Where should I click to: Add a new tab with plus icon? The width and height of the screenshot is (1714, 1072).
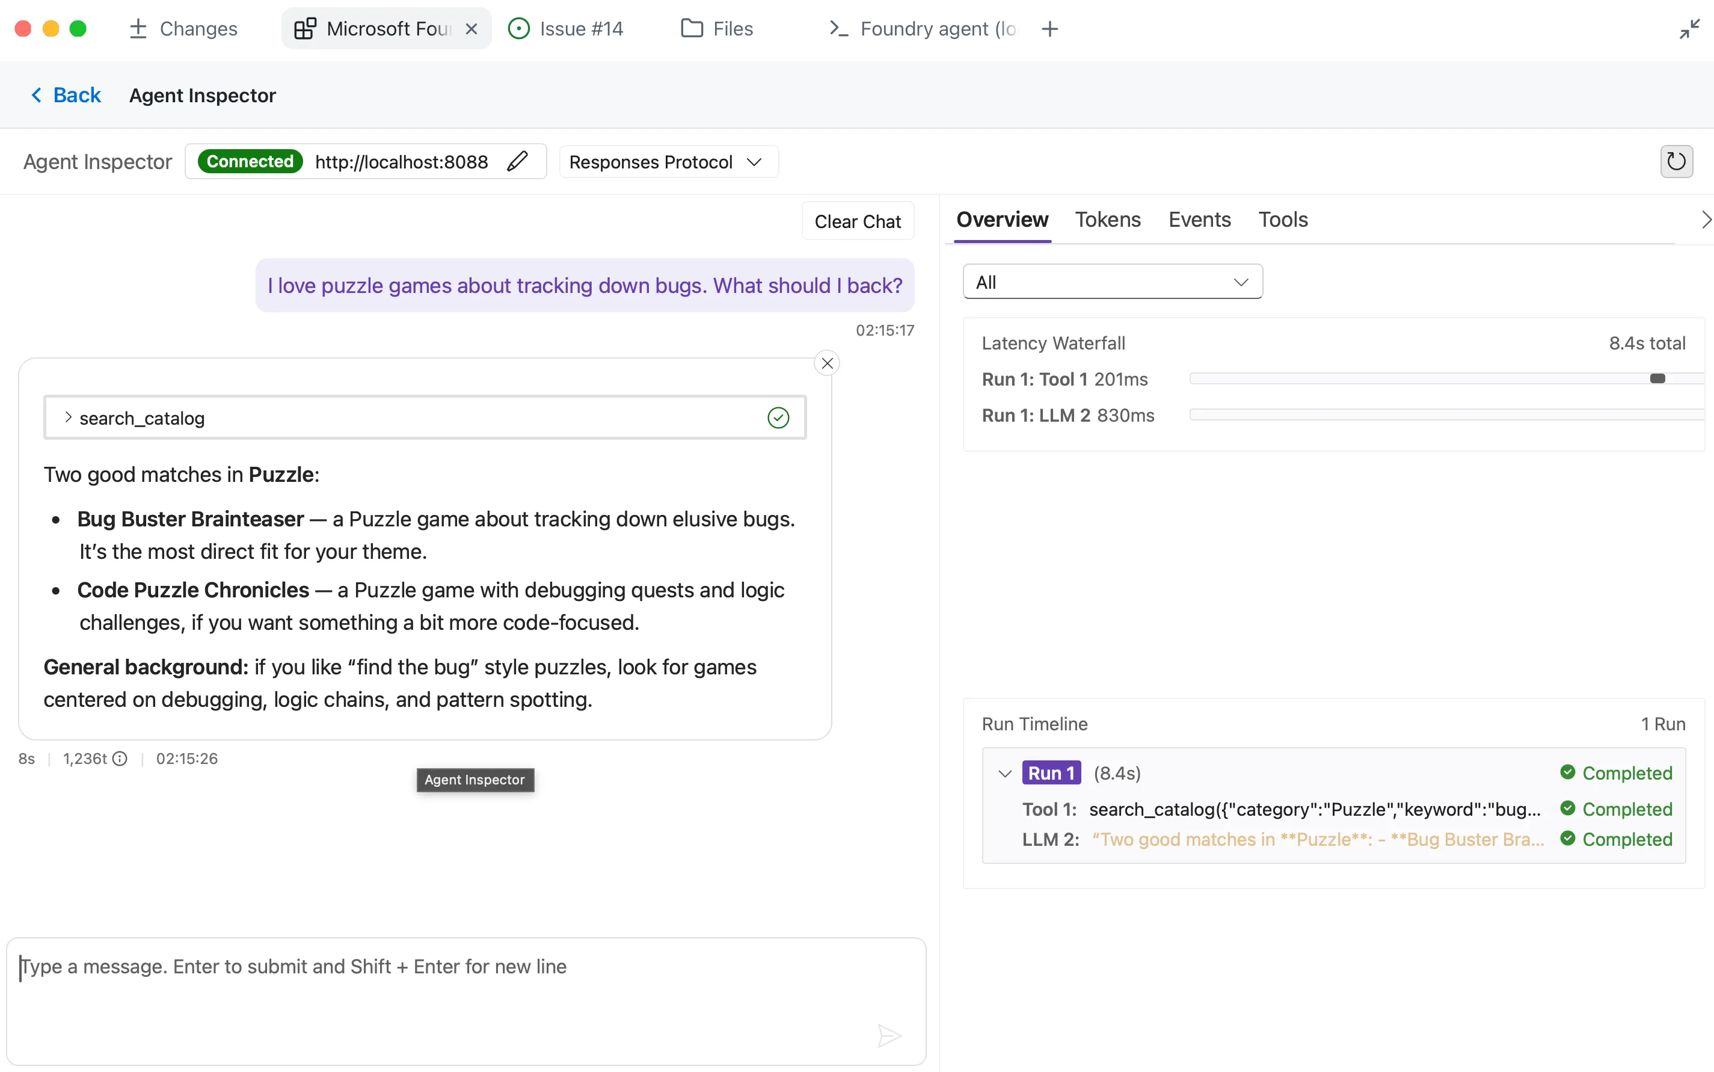click(x=1050, y=29)
